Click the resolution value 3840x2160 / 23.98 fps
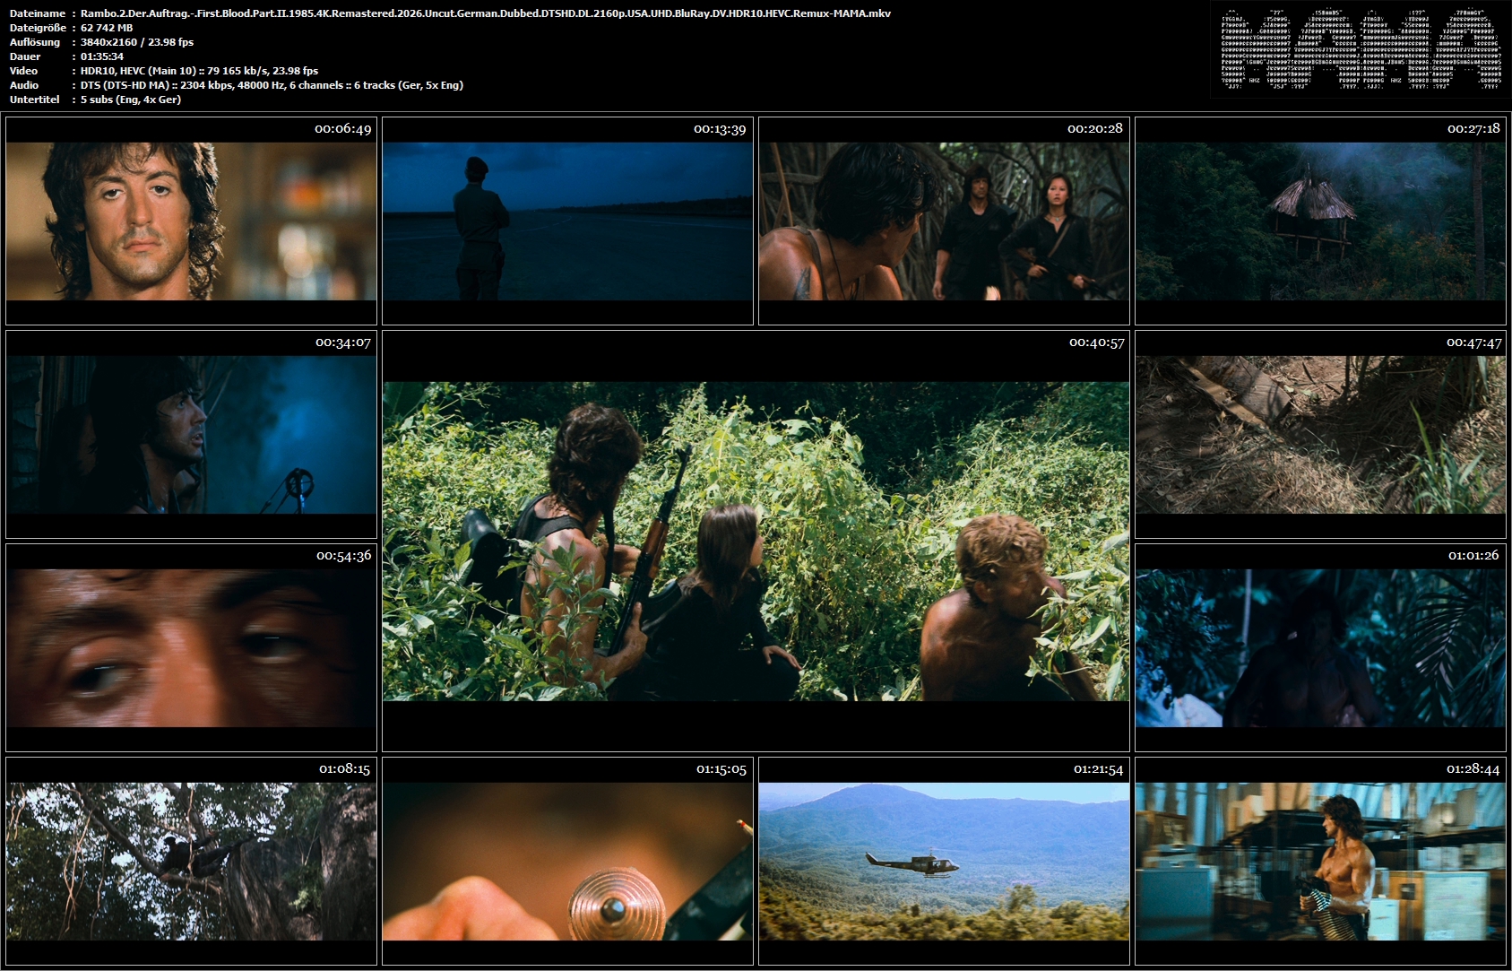This screenshot has height=971, width=1512. (137, 42)
